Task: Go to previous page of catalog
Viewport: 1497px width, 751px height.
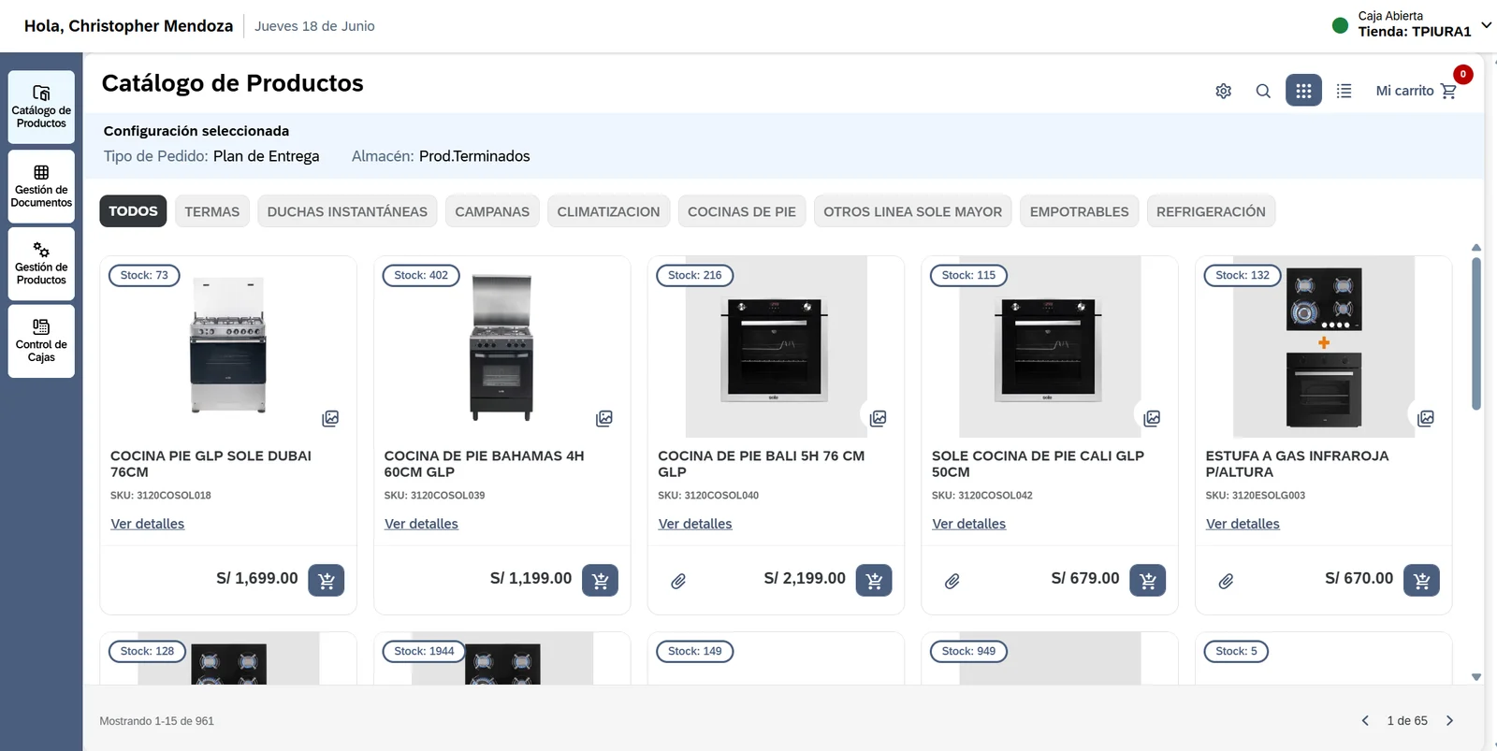Action: pos(1365,720)
